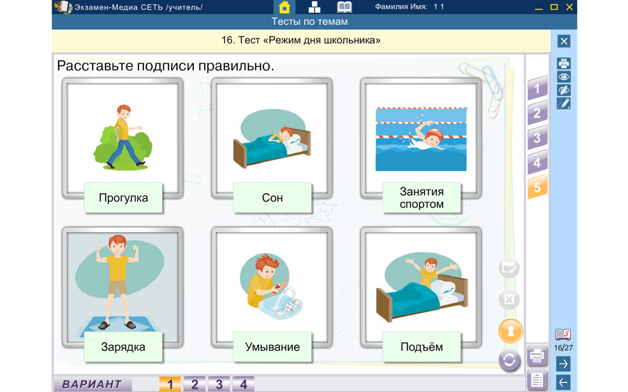628x392 pixels.
Task: Open the blocks structure icon in header
Action: pos(314,7)
